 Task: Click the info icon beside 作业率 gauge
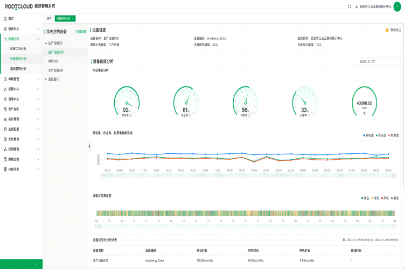[x=190, y=115]
